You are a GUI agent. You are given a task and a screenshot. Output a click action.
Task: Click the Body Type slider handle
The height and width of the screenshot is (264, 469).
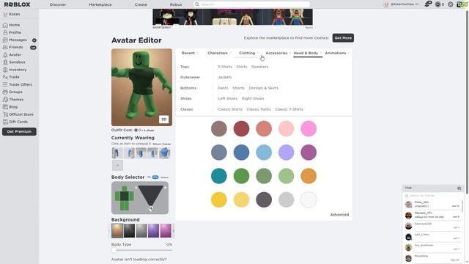114,250
